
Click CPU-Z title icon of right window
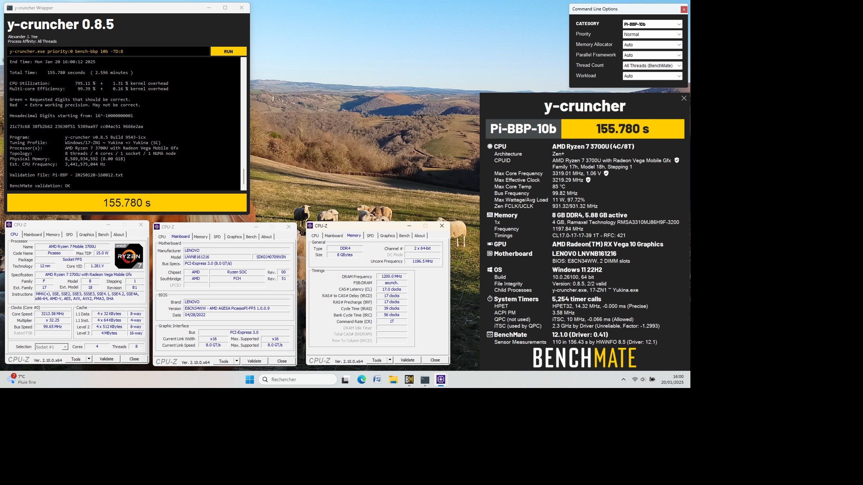tap(310, 226)
